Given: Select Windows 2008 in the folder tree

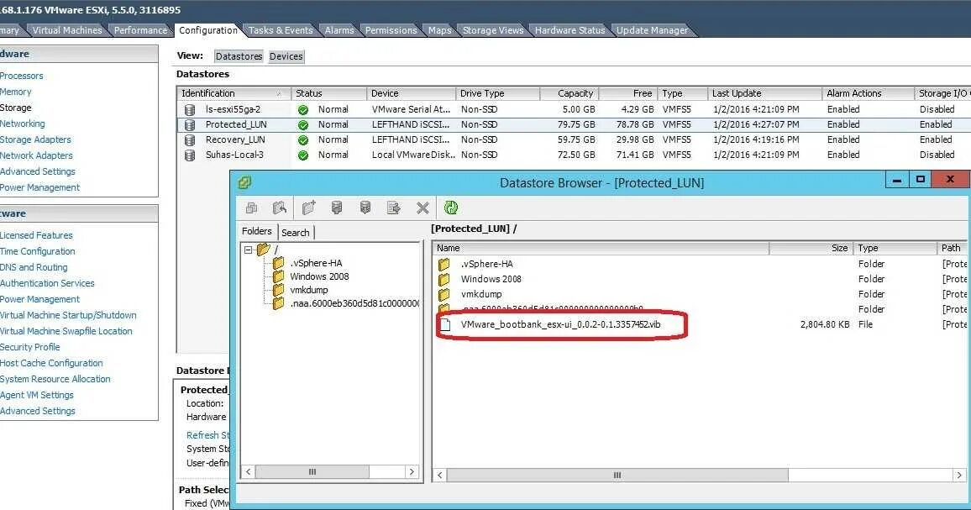Looking at the screenshot, I should (319, 276).
